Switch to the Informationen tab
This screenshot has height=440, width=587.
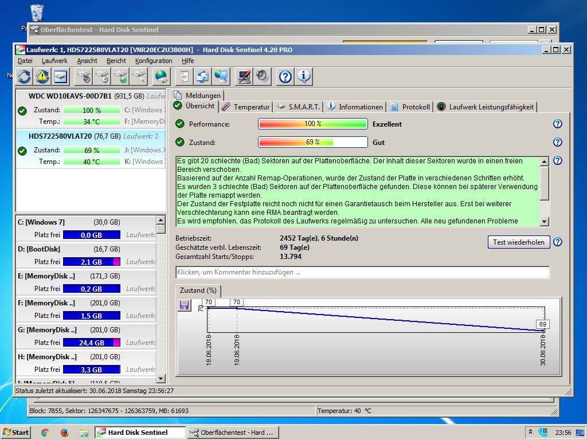[x=355, y=107]
